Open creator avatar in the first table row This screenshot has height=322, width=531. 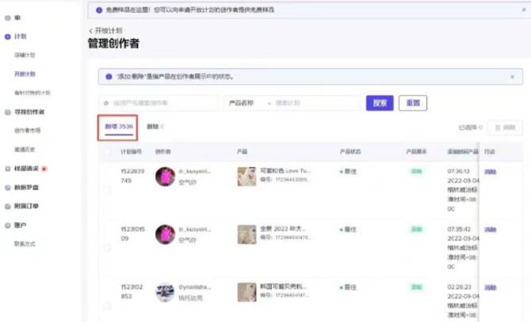coord(165,176)
